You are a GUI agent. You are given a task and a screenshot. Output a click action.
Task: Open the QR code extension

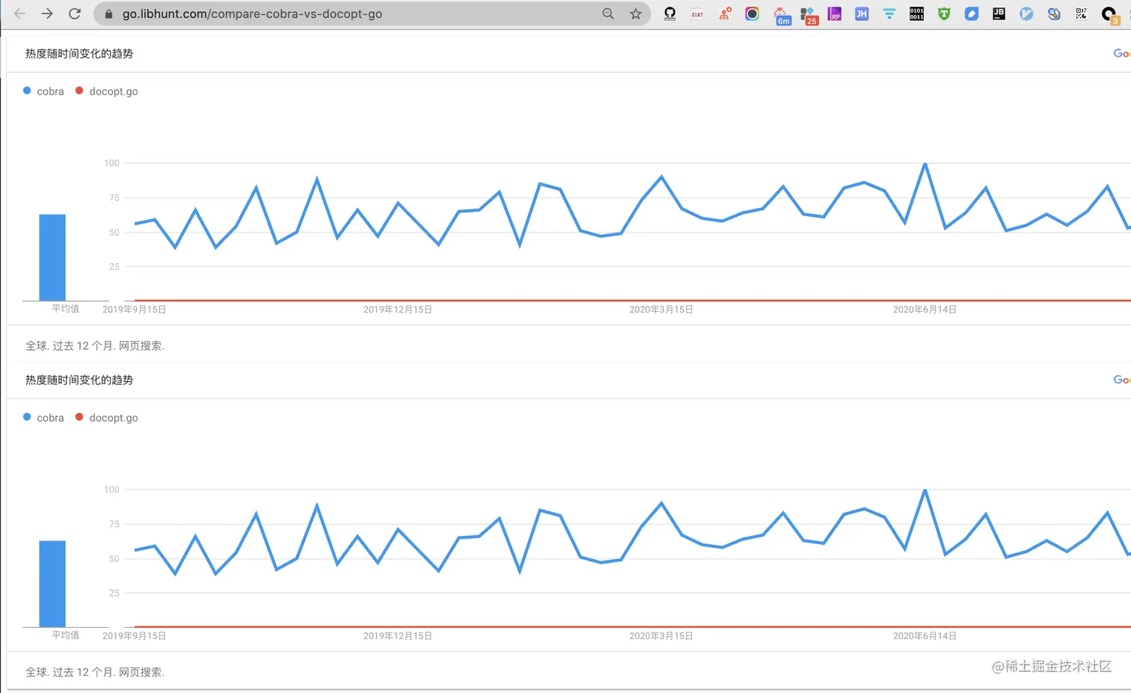point(1081,13)
